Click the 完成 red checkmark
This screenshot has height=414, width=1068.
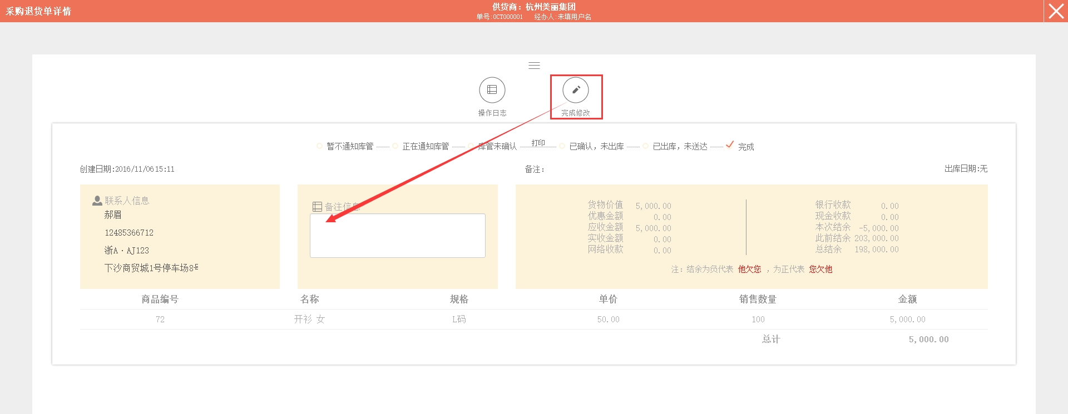point(729,144)
